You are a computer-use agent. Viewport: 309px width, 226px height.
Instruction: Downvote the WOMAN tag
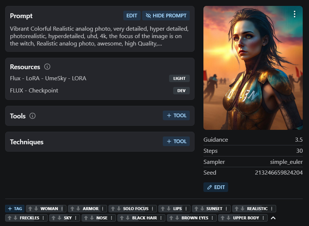point(36,209)
